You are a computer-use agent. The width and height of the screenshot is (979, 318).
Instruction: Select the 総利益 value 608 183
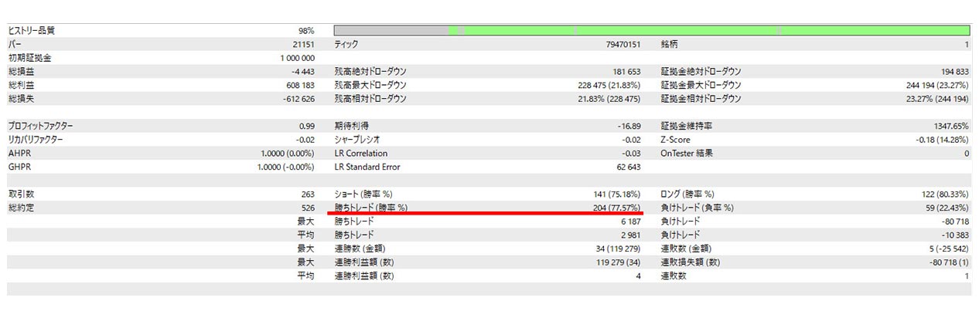[x=298, y=85]
